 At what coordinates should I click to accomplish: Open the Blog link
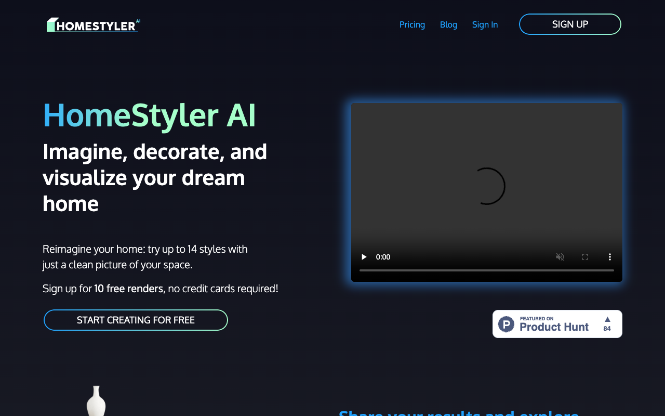(448, 24)
